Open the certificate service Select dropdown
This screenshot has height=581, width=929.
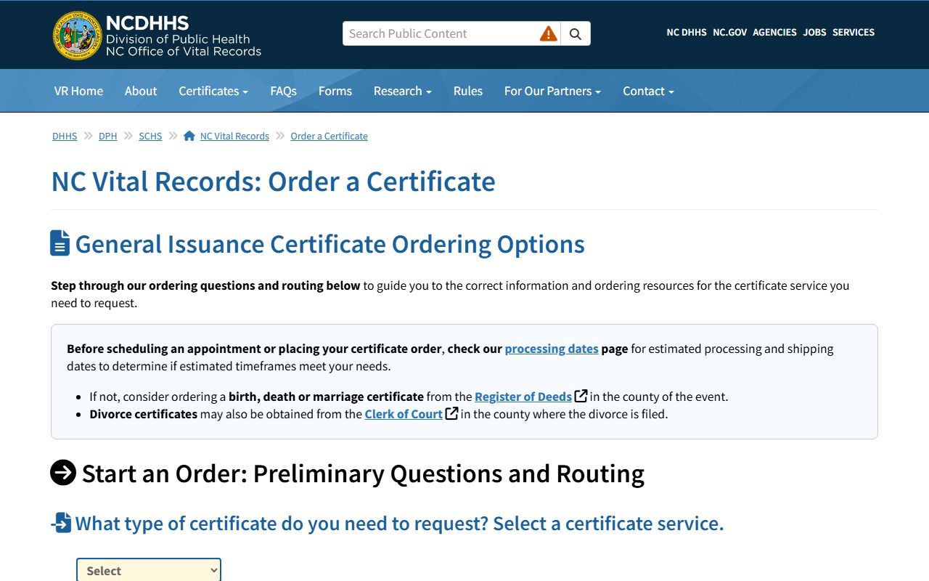point(149,570)
